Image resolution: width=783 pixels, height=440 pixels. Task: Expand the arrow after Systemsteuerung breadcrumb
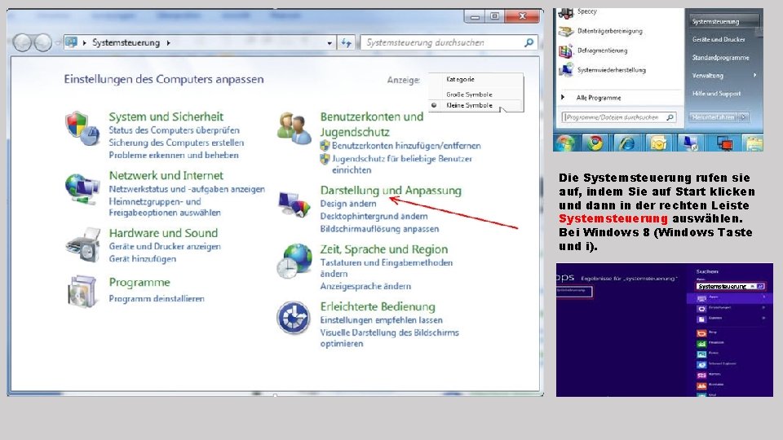(x=169, y=43)
